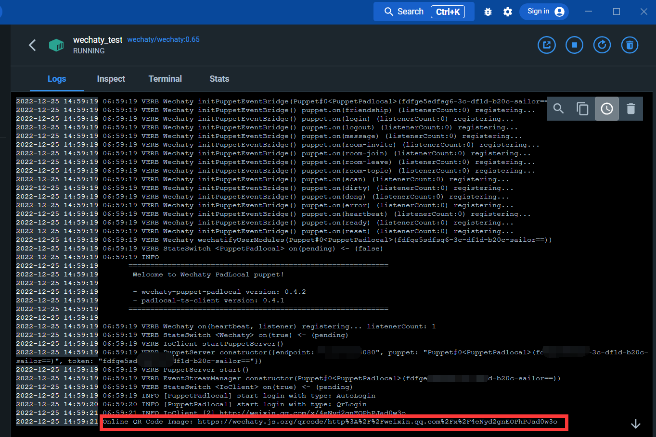Image resolution: width=656 pixels, height=437 pixels.
Task: Click the 'PuppetServer start()' log line
Action: (176, 370)
